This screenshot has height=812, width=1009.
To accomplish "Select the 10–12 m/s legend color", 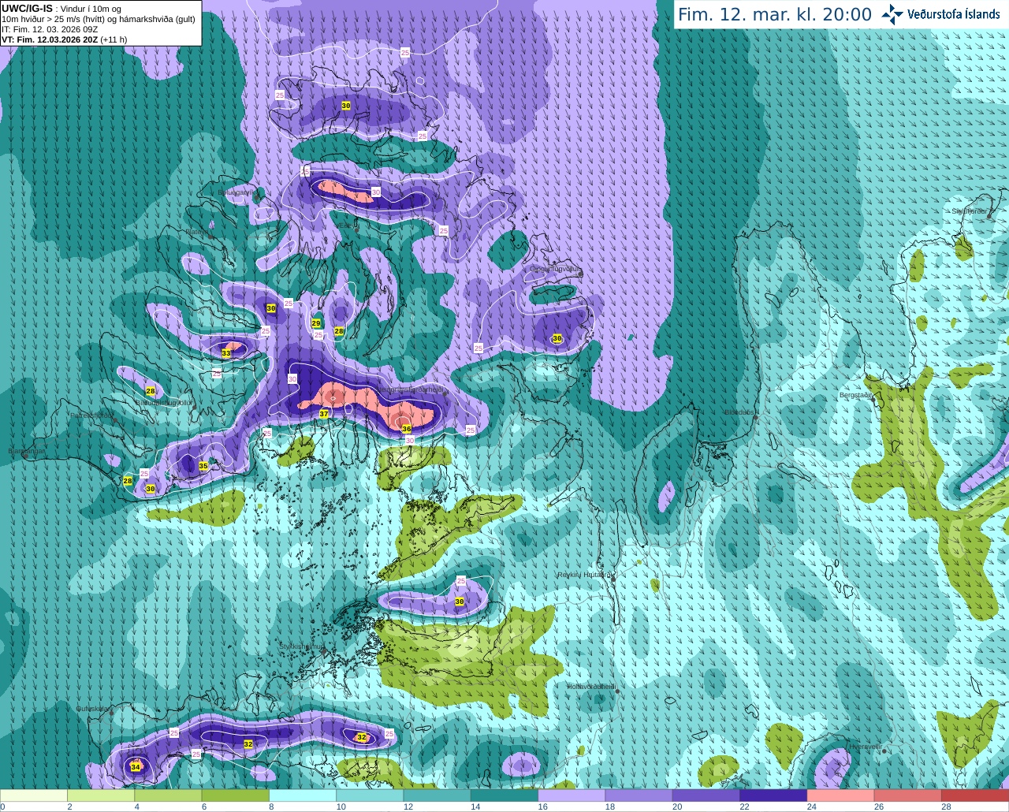I will pyautogui.click(x=370, y=795).
